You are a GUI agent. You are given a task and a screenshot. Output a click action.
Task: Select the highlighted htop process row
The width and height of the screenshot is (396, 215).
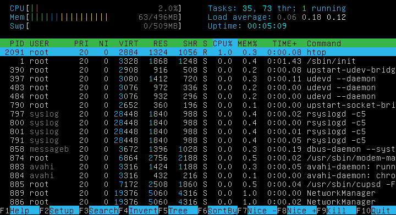click(198, 52)
